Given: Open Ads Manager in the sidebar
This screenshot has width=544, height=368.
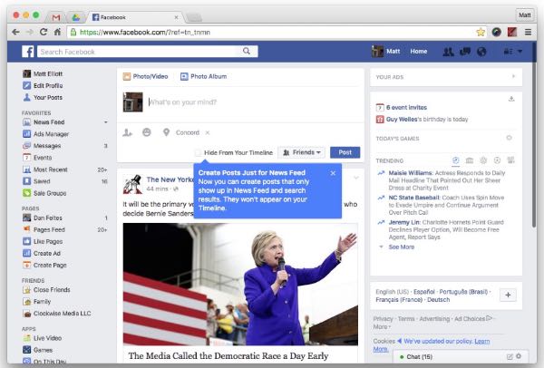Looking at the screenshot, I should coord(46,134).
